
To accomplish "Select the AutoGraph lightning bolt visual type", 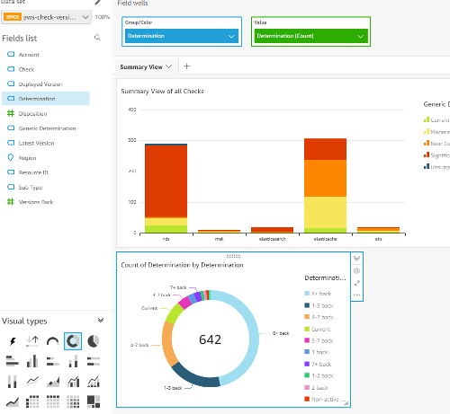I will coord(13,341).
